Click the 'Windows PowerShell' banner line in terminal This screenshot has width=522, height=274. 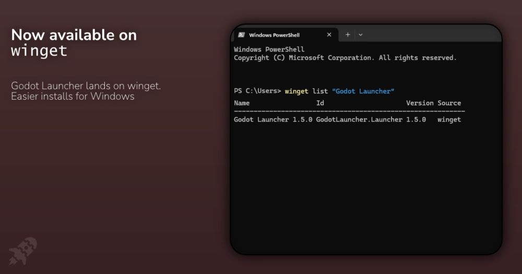point(269,49)
